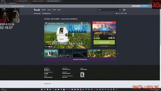Click the Colossal Order Ltd. developer link
The image size is (161, 91).
pos(66,70)
